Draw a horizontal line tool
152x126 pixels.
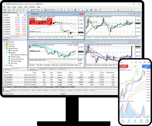click(x=112, y=10)
